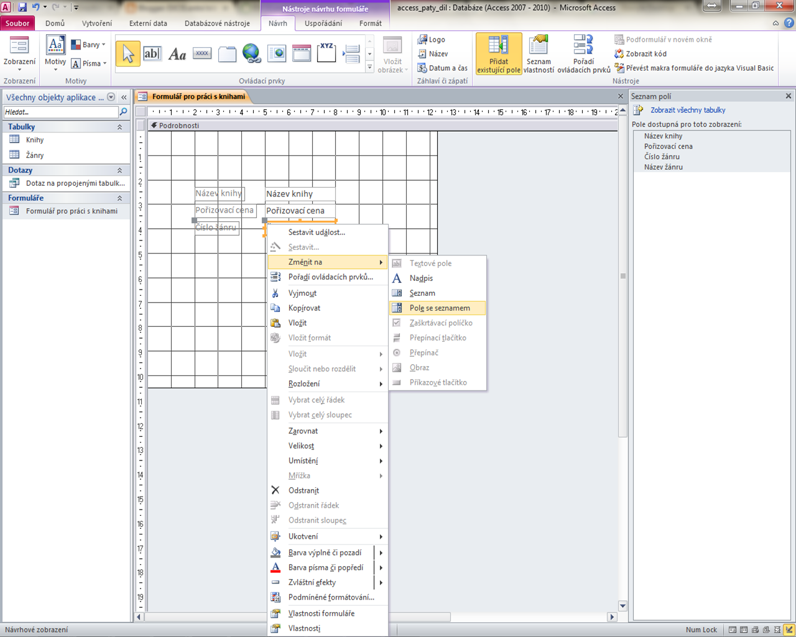Expand the Zarovnat submenu
The width and height of the screenshot is (796, 637).
[x=328, y=431]
